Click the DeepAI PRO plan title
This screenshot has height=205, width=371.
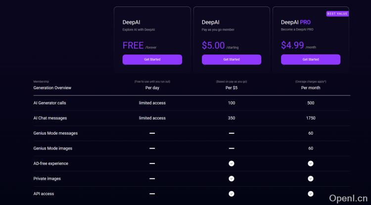(x=296, y=22)
